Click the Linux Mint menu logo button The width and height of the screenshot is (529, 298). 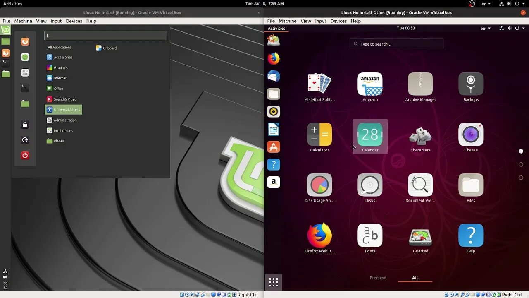5,30
